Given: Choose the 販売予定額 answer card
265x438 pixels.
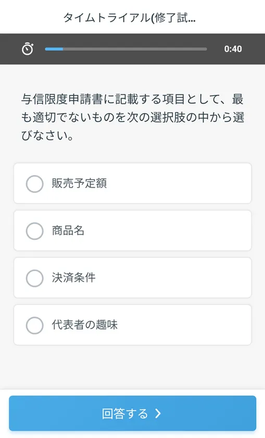Looking at the screenshot, I should click(x=132, y=183).
